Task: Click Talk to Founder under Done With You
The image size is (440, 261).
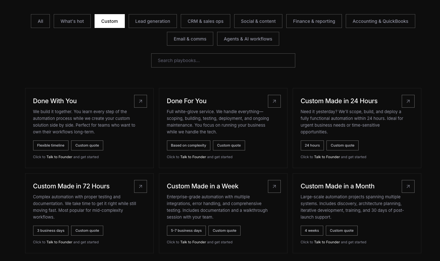Action: (x=59, y=157)
